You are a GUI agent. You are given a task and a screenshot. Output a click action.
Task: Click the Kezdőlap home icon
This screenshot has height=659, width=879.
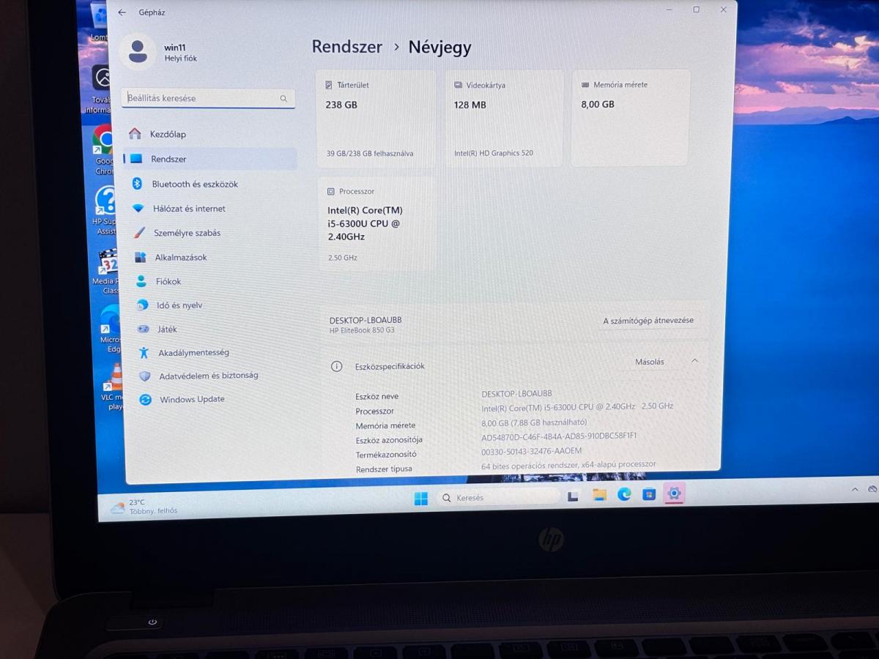[135, 134]
